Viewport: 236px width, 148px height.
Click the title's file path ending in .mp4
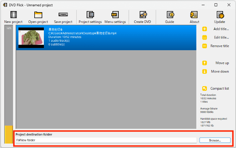click(82, 33)
